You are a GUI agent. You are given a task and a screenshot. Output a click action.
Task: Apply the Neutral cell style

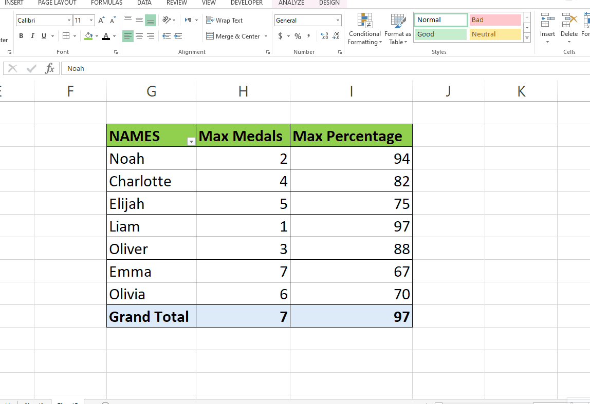494,34
